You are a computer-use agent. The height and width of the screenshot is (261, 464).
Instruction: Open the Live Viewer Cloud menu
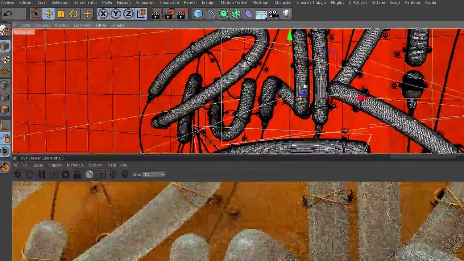click(38, 165)
